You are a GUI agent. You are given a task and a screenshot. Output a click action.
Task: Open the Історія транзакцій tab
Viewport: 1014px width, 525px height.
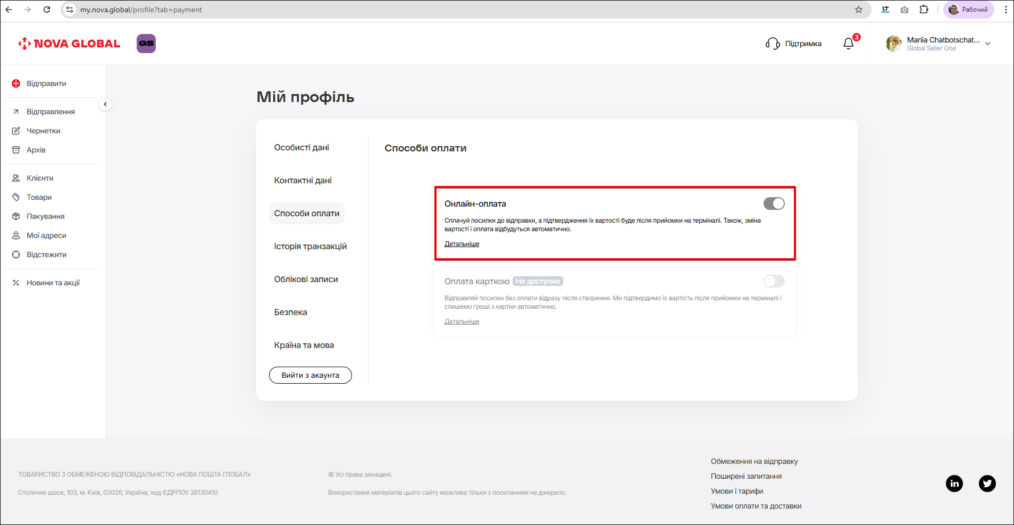coord(311,247)
